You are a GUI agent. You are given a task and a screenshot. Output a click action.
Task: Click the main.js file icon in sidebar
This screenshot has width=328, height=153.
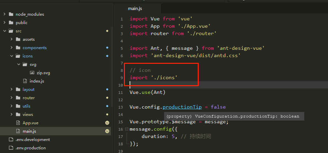click(18, 131)
